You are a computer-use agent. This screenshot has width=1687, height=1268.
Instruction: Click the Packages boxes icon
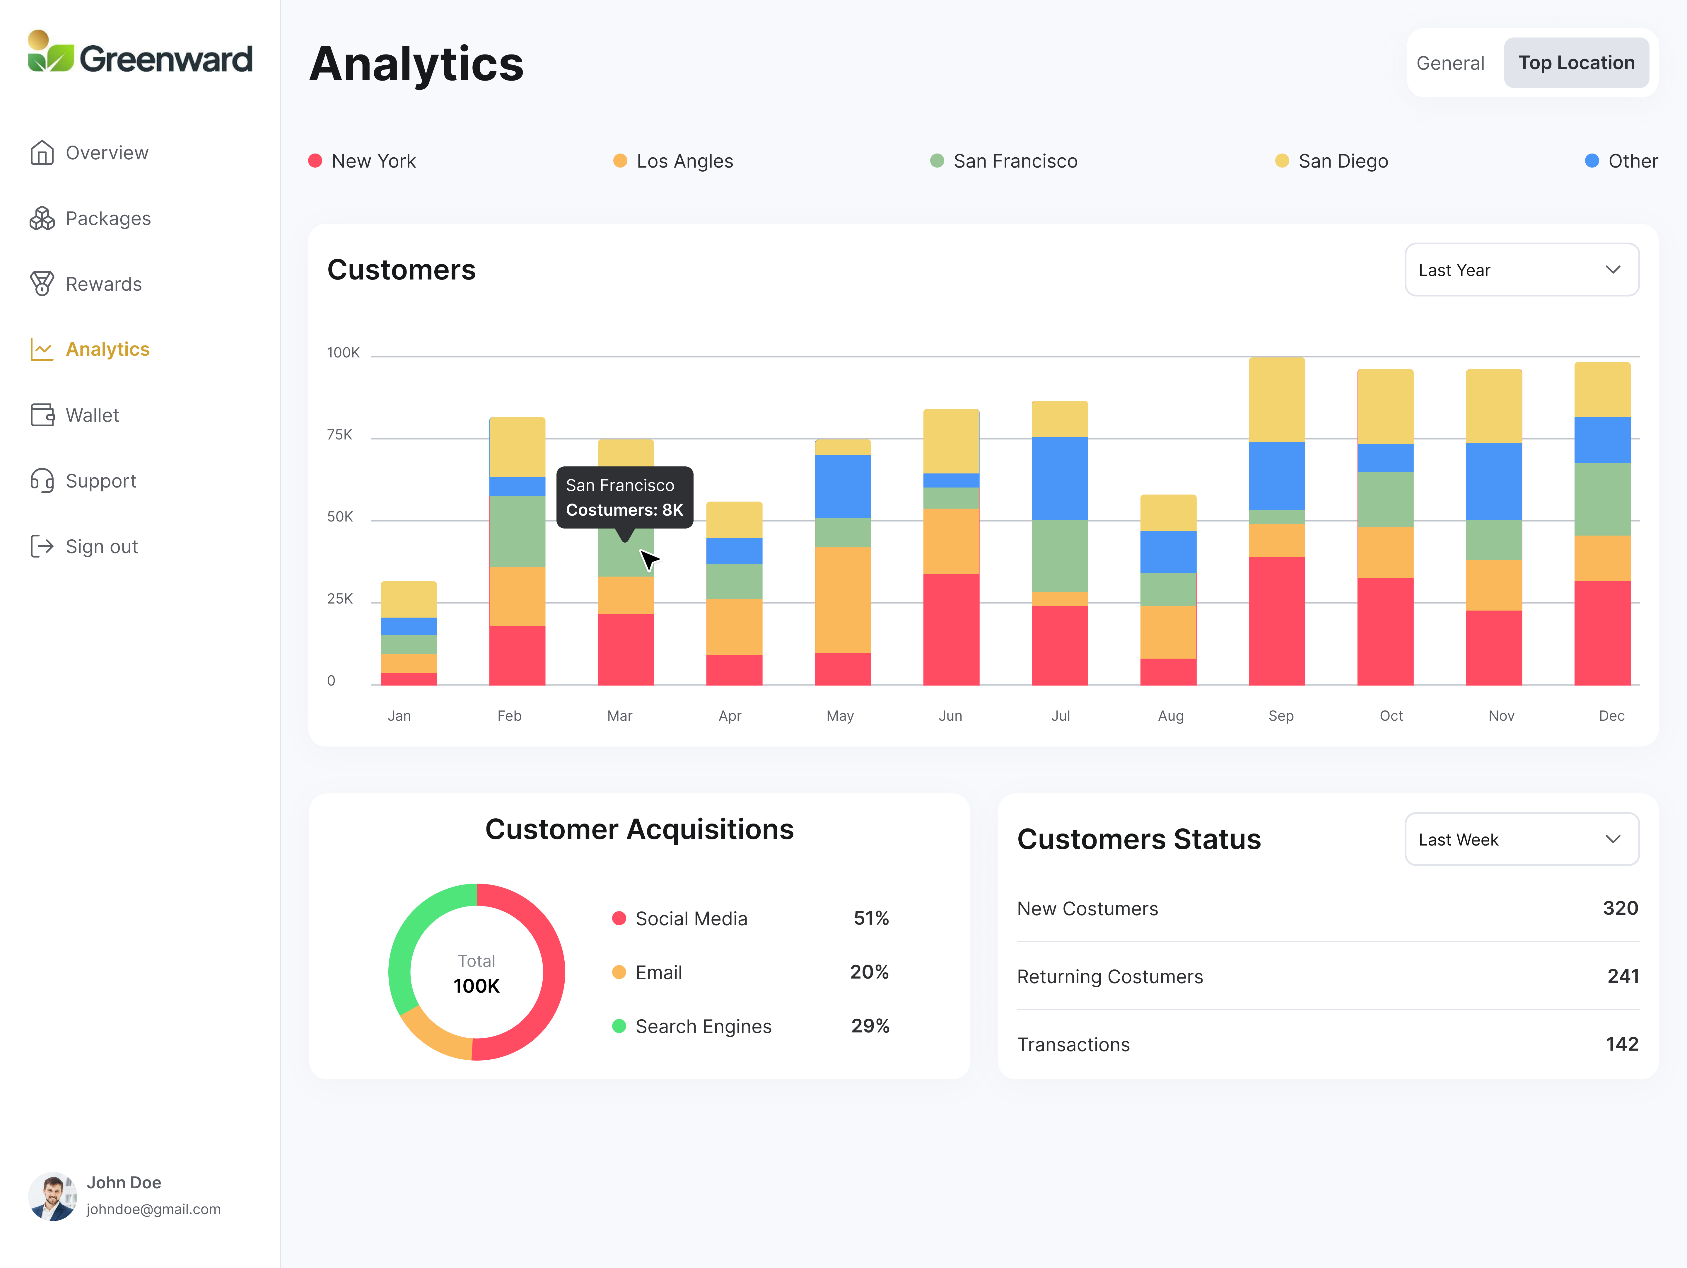point(42,218)
